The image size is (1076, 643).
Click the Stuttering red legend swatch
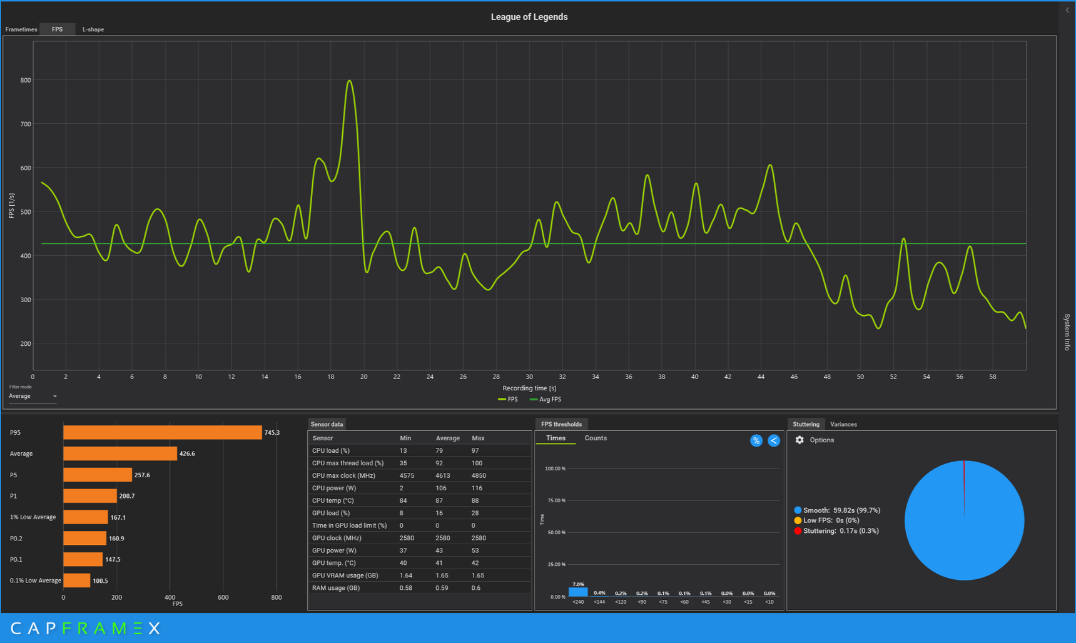coord(798,531)
